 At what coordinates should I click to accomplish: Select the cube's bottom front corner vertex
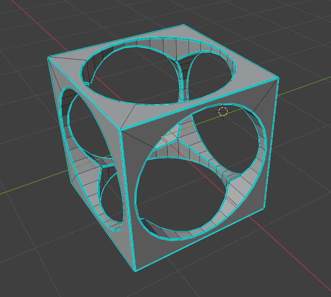pyautogui.click(x=136, y=270)
